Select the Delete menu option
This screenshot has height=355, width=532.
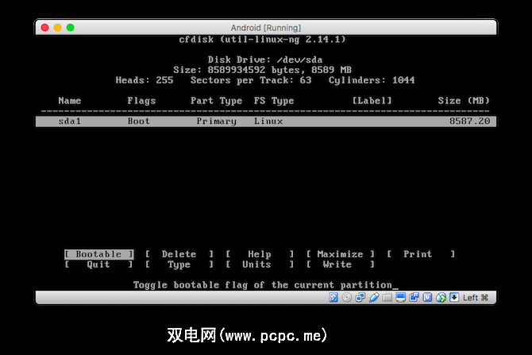coord(179,254)
